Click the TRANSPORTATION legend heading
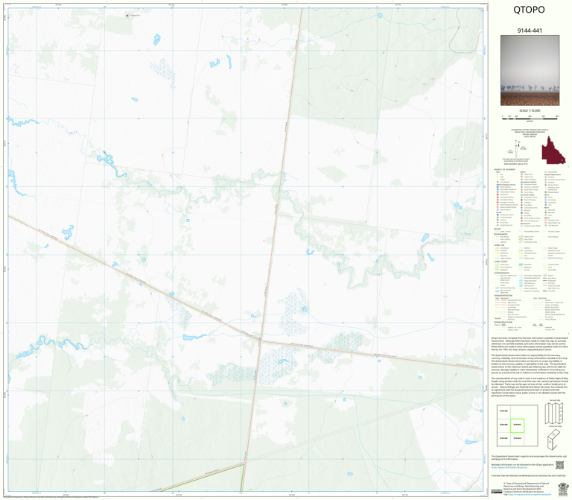 (503, 296)
